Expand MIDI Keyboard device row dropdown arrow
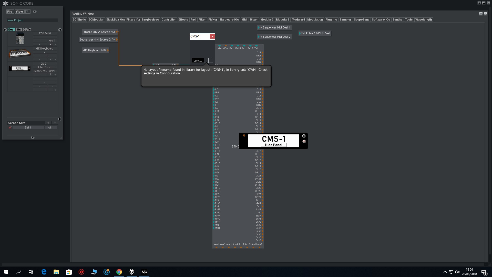The image size is (492, 277). coord(55,60)
